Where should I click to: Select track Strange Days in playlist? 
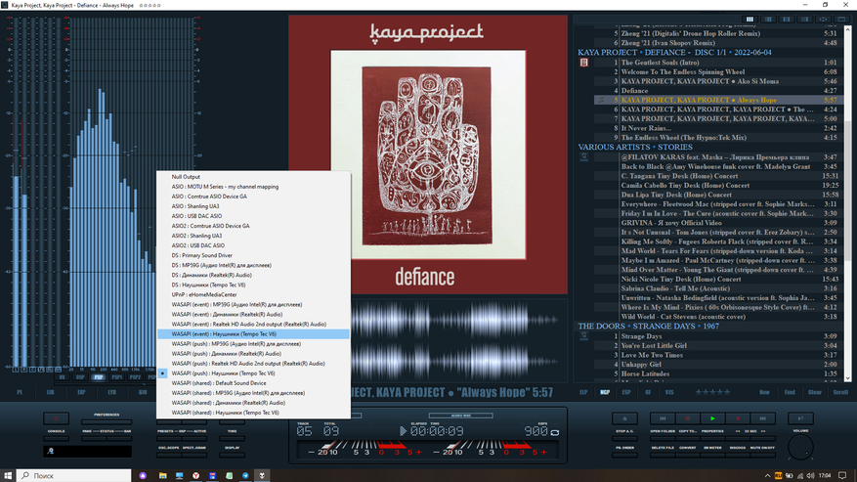(x=718, y=336)
